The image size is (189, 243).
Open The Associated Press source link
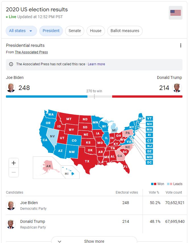tap(31, 52)
